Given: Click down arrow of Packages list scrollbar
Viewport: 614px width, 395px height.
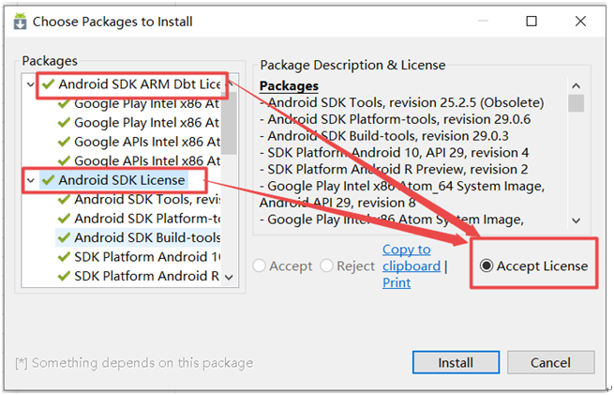Looking at the screenshot, I should coord(230,278).
